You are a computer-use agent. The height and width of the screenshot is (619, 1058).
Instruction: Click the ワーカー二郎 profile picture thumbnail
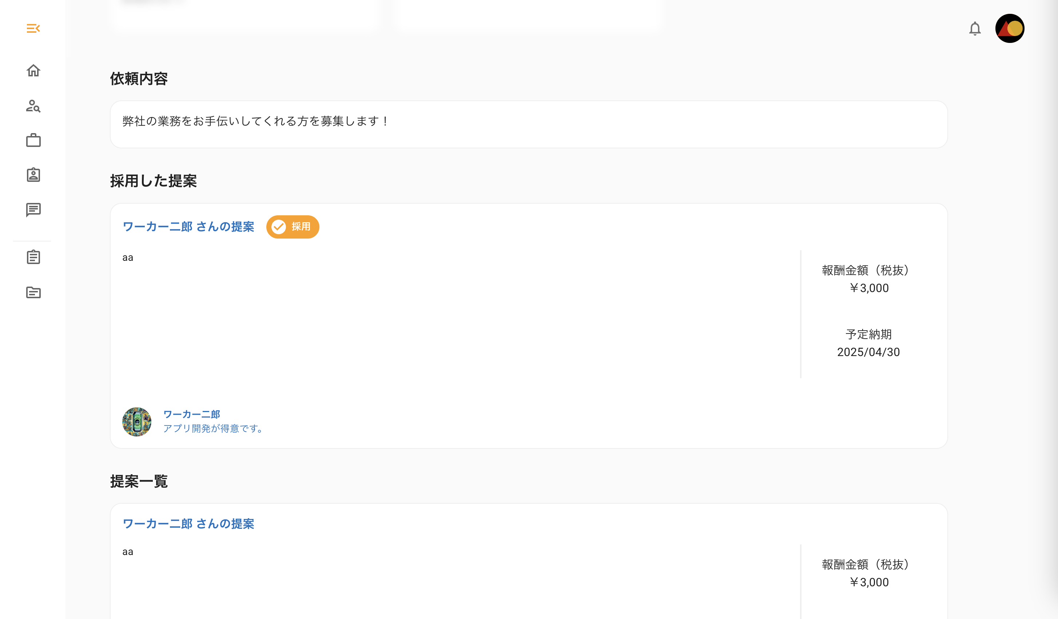(x=136, y=422)
